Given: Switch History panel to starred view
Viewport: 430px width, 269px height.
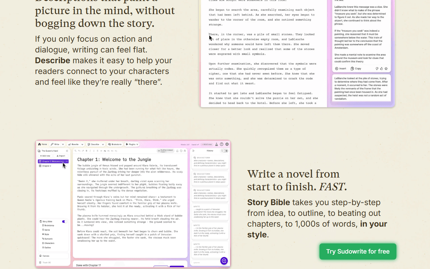Looking at the screenshot, I should [x=226, y=151].
